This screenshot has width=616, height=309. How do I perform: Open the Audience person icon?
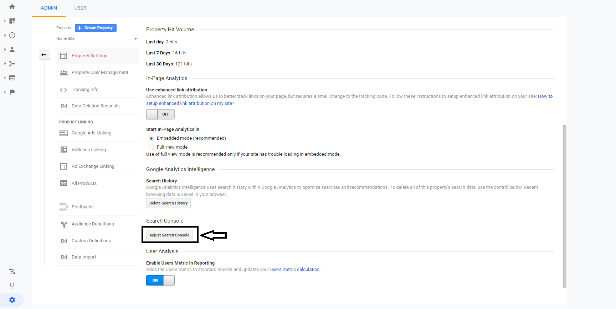[12, 49]
